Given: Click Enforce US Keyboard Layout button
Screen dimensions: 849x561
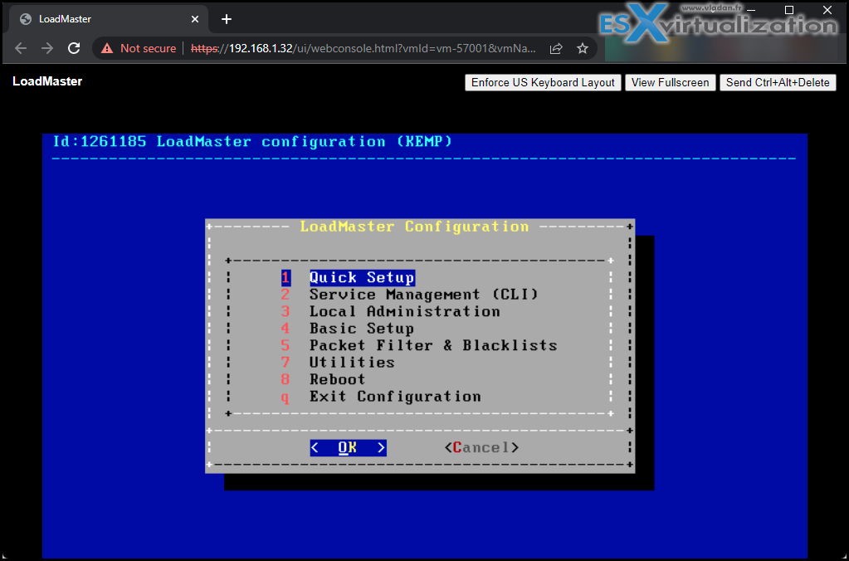Looking at the screenshot, I should point(543,82).
